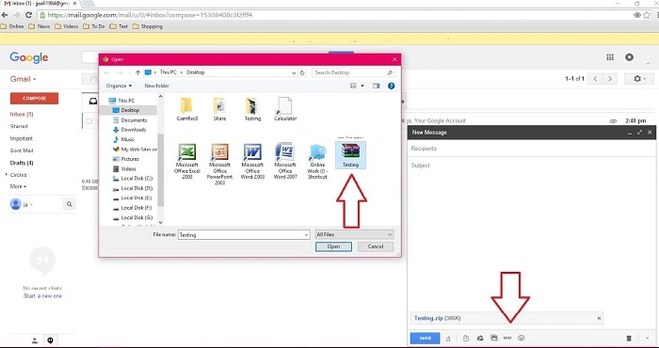
Task: Click the insert link icon
Action: [507, 339]
